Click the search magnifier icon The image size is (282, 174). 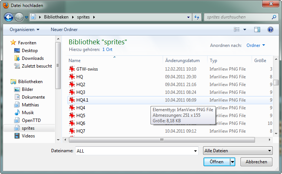(274, 17)
